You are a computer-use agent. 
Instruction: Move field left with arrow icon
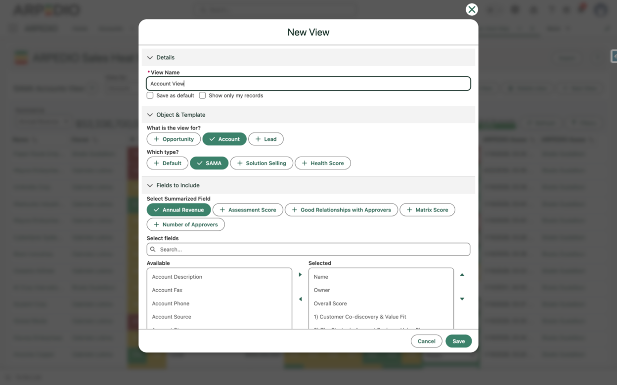[x=300, y=299]
